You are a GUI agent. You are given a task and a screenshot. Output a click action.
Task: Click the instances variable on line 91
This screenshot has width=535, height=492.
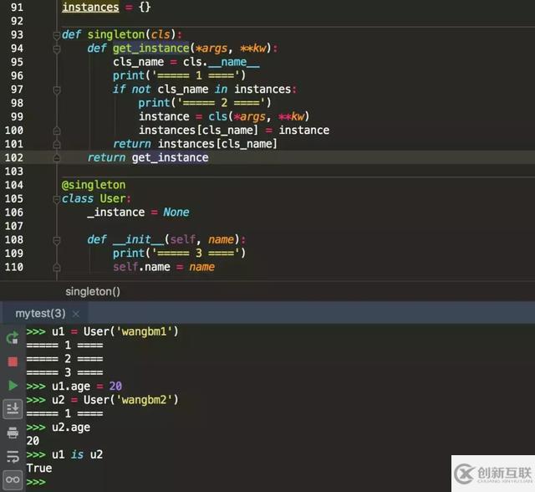90,8
